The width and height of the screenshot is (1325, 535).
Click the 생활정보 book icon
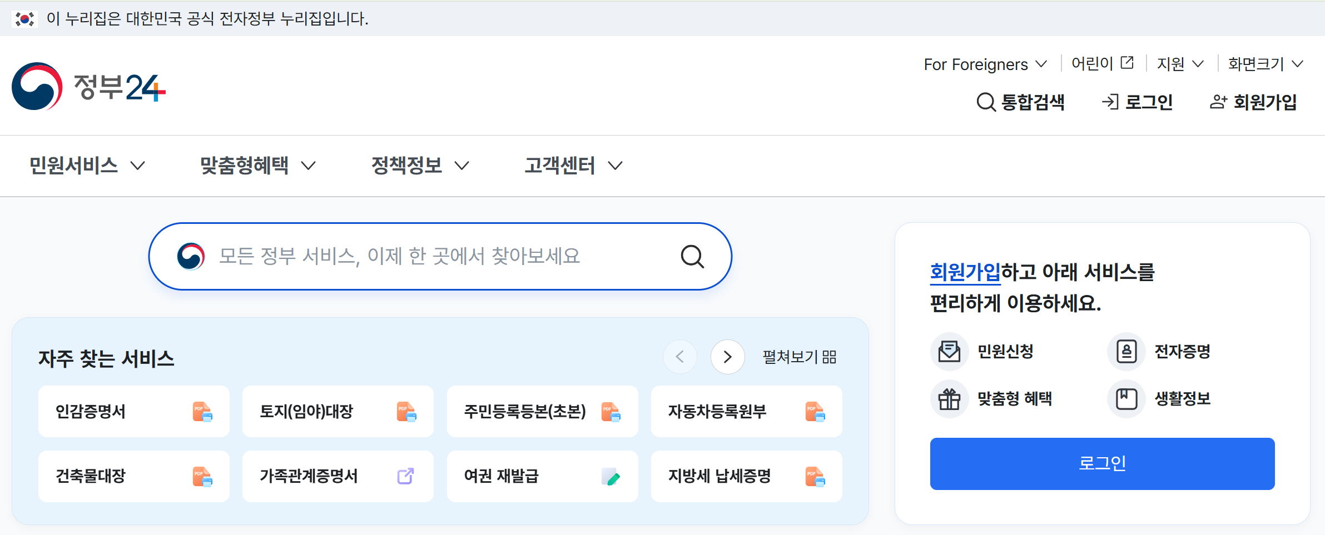(1127, 399)
